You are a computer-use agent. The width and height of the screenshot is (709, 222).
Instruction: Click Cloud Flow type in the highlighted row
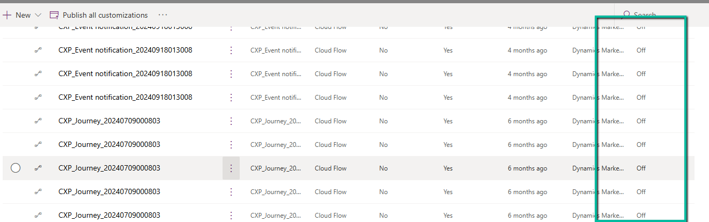pyautogui.click(x=330, y=168)
